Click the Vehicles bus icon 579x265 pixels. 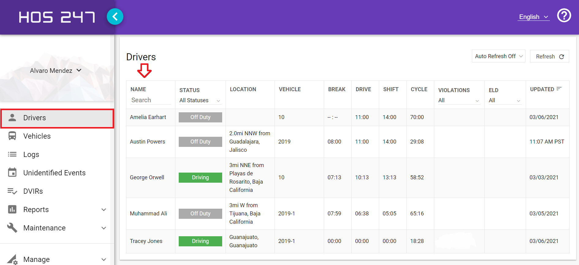pyautogui.click(x=12, y=136)
